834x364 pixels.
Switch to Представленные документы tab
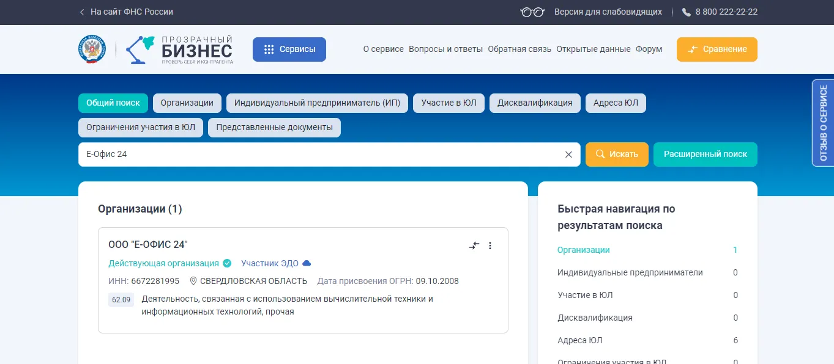click(274, 128)
